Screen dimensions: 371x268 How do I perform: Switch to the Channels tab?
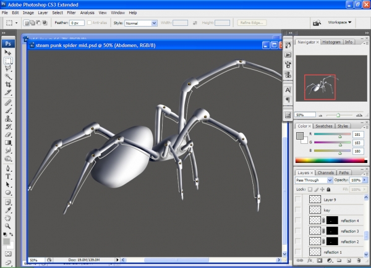(x=325, y=173)
